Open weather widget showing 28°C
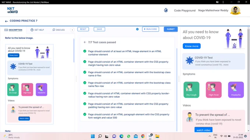The height and width of the screenshot is (140, 250). tap(12, 136)
